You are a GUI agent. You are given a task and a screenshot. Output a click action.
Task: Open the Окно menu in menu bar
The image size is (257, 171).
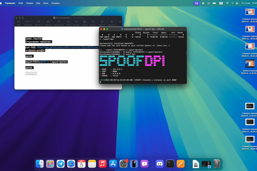(x=46, y=3)
